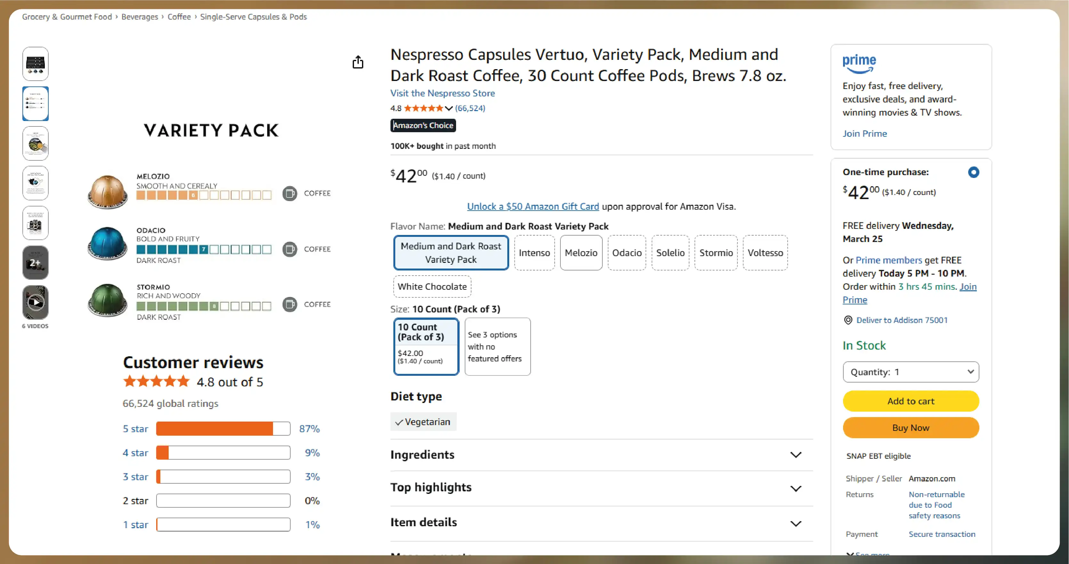This screenshot has width=1069, height=564.
Task: Select the Intenso flavor option
Action: click(x=534, y=253)
